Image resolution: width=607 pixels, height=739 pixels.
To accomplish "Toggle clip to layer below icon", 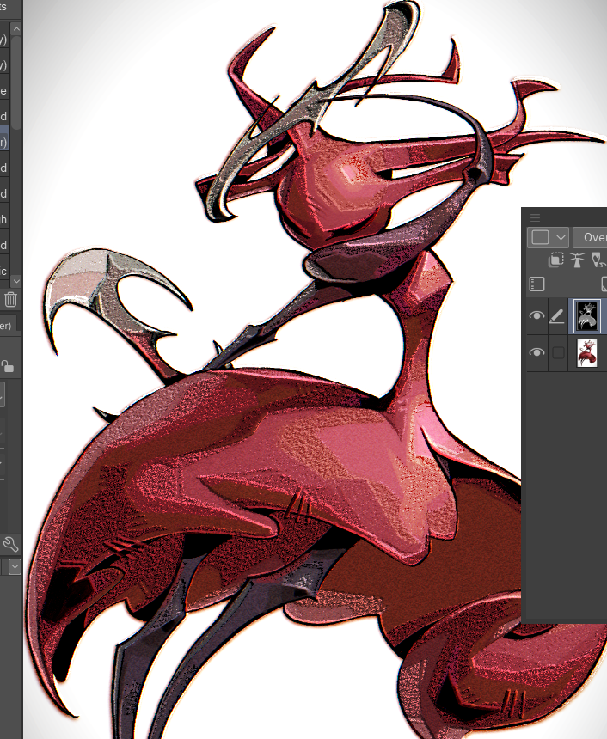I will click(x=556, y=260).
